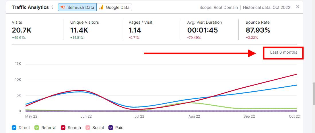Click the info icon beside Traffic Analytics
The width and height of the screenshot is (315, 133).
pos(52,7)
